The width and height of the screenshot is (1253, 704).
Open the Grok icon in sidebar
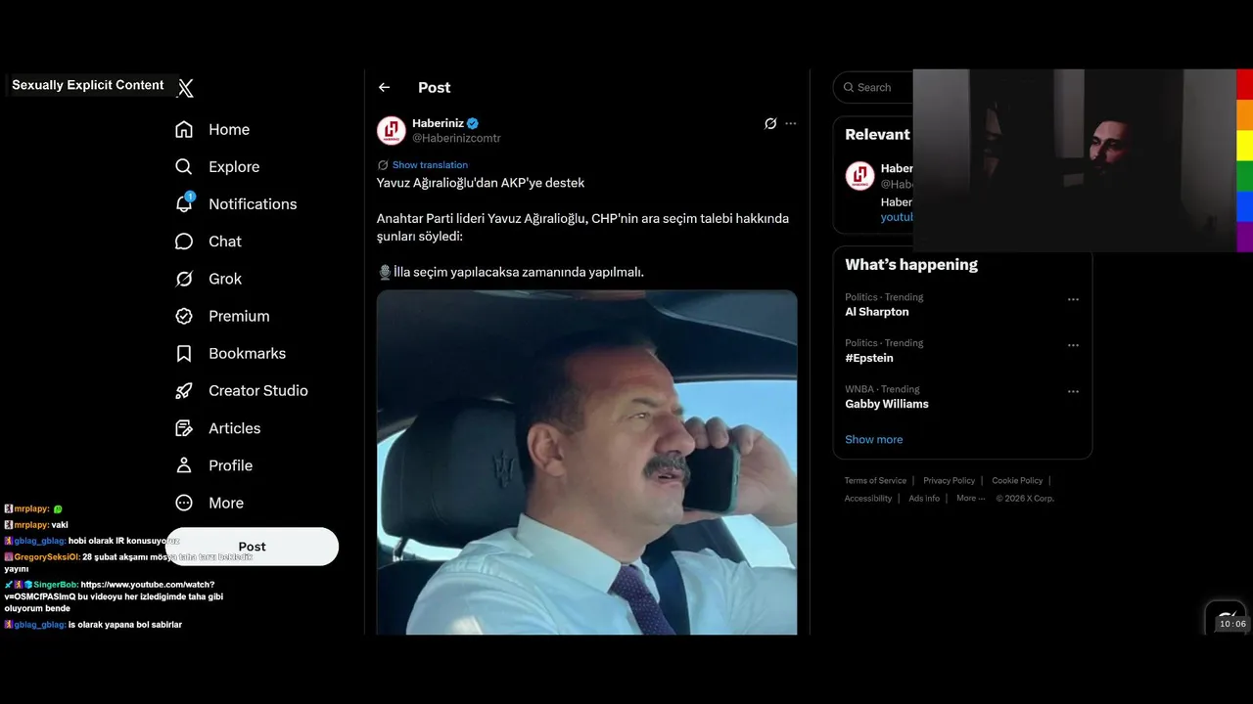coord(184,279)
